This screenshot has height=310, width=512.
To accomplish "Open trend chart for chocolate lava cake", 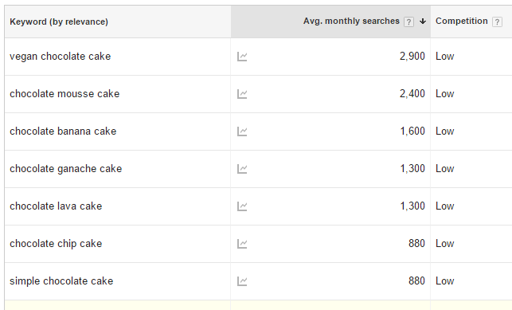I will tap(242, 206).
